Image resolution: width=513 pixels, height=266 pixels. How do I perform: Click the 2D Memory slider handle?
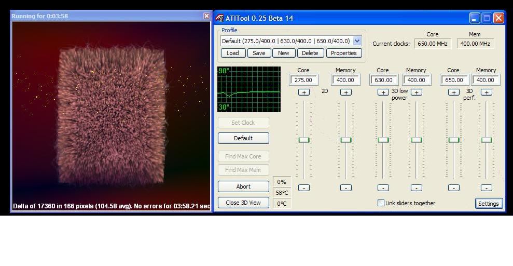346,140
